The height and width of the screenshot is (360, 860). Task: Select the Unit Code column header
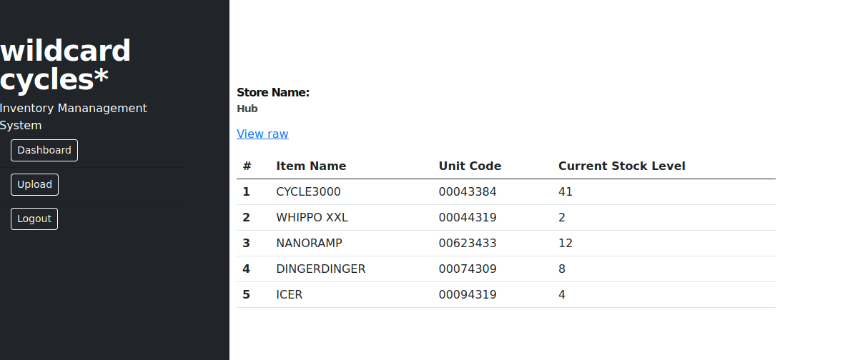pos(470,166)
